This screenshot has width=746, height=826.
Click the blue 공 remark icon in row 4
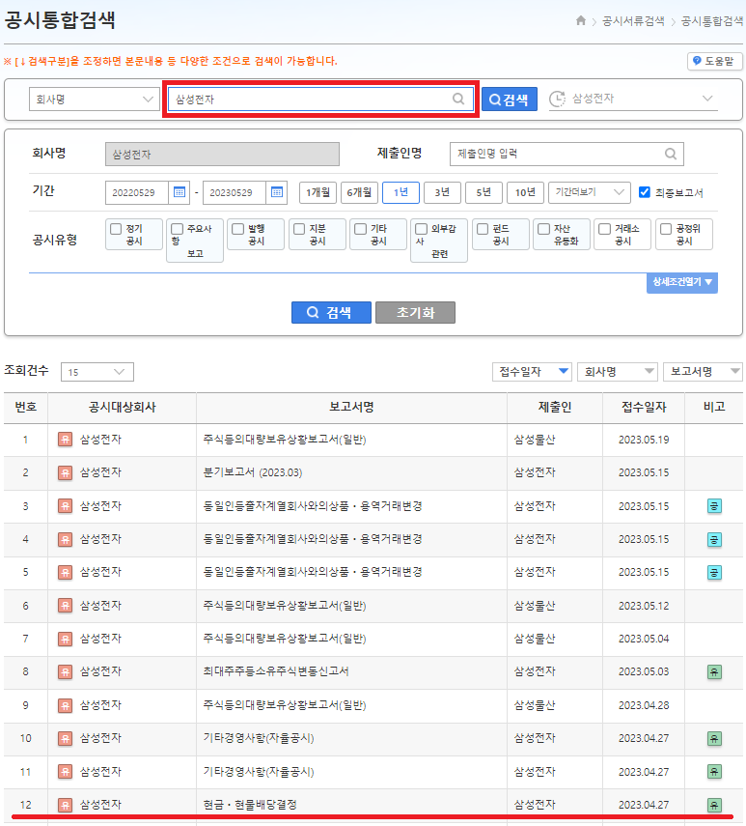(714, 539)
